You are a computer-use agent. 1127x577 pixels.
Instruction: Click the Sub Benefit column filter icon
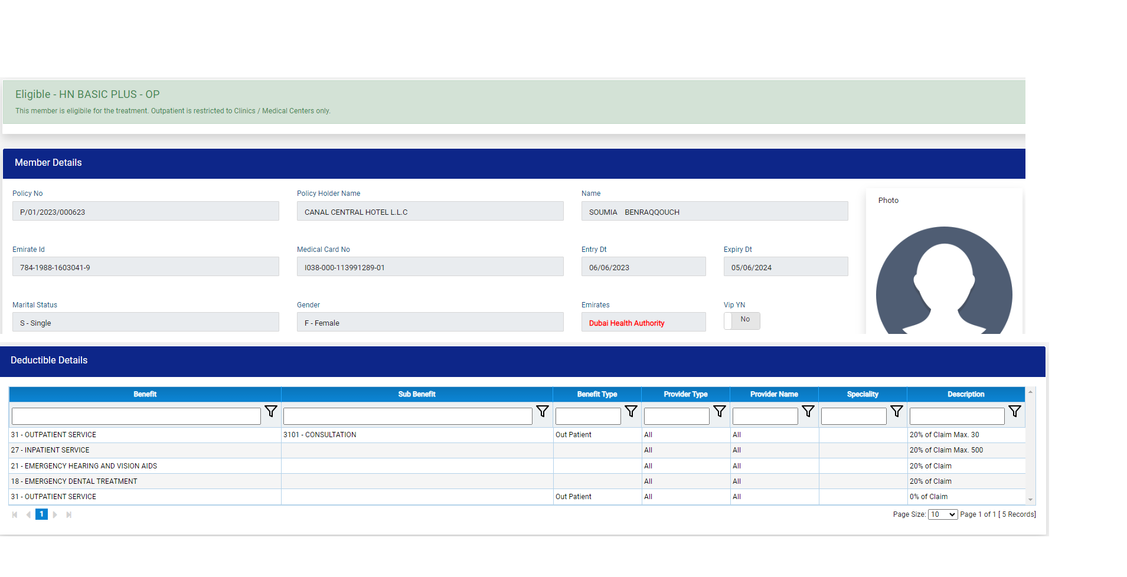tap(543, 412)
